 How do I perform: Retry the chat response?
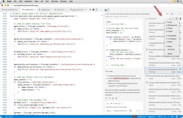pyautogui.click(x=106, y=98)
